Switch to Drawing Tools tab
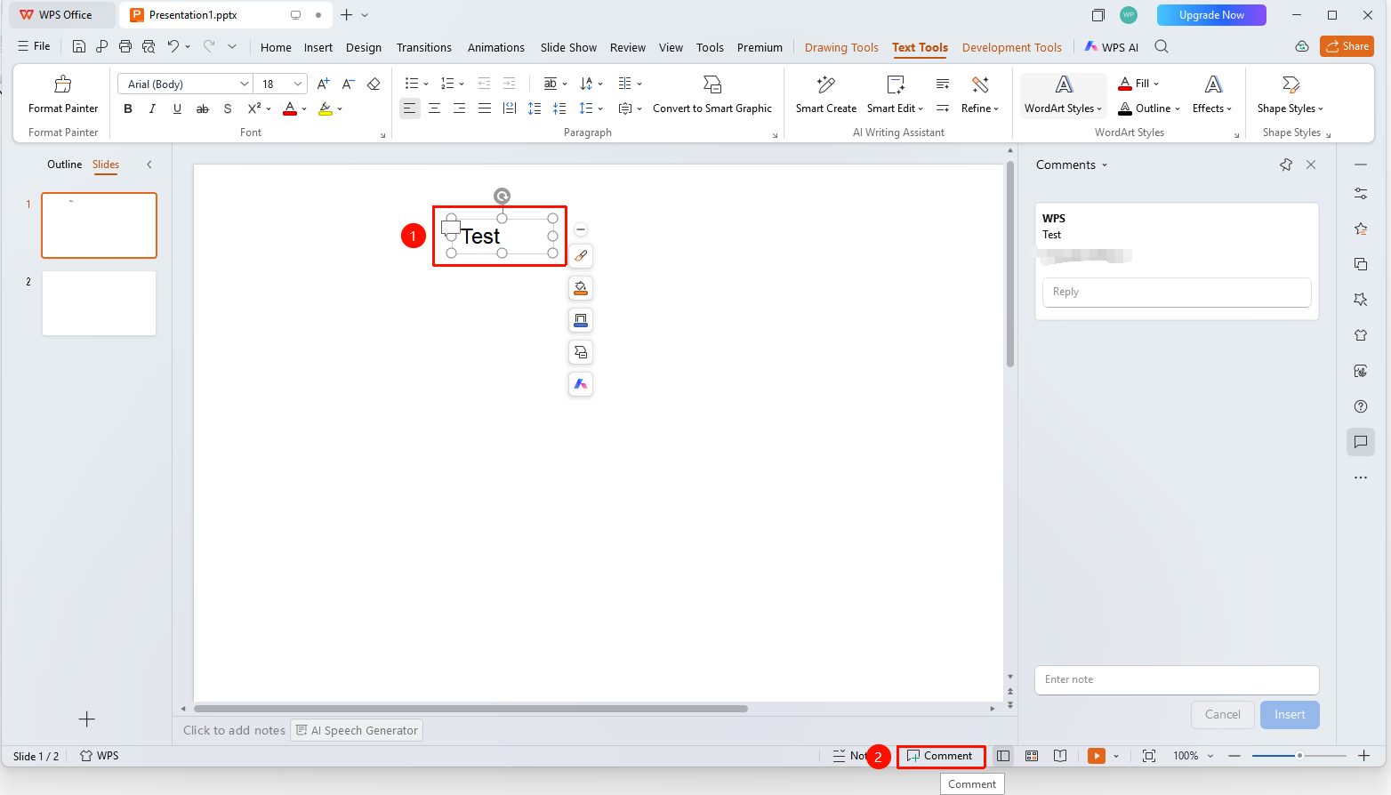 [x=841, y=47]
